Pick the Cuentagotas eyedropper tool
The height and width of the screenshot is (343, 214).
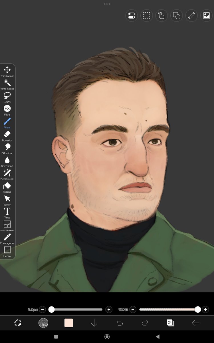click(x=7, y=239)
